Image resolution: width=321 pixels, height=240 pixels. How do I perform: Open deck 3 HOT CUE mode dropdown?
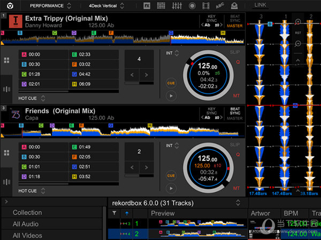tap(32, 191)
